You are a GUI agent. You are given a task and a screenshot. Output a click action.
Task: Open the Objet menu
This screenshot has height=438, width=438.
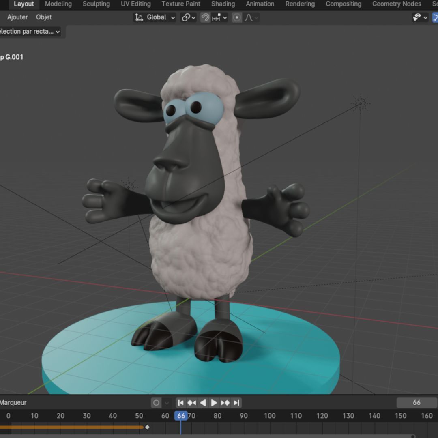[x=44, y=17]
